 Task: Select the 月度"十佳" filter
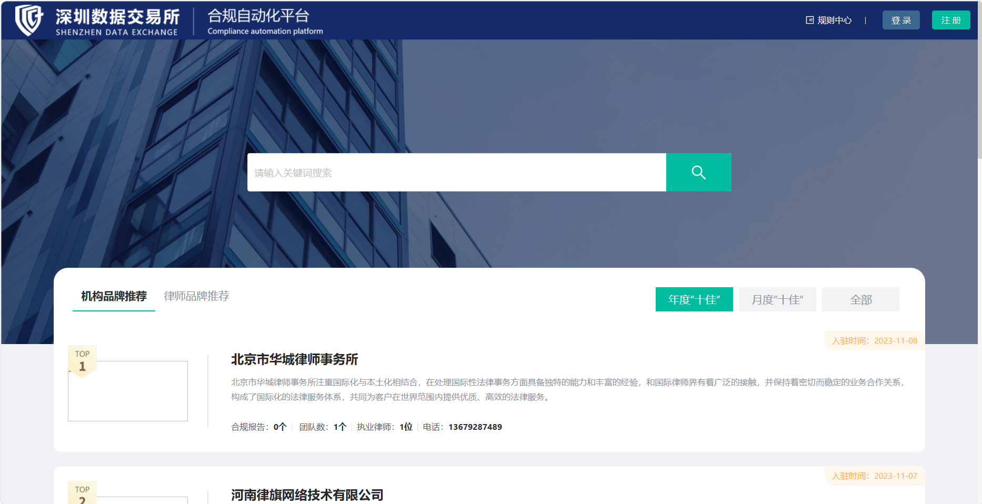pyautogui.click(x=777, y=299)
